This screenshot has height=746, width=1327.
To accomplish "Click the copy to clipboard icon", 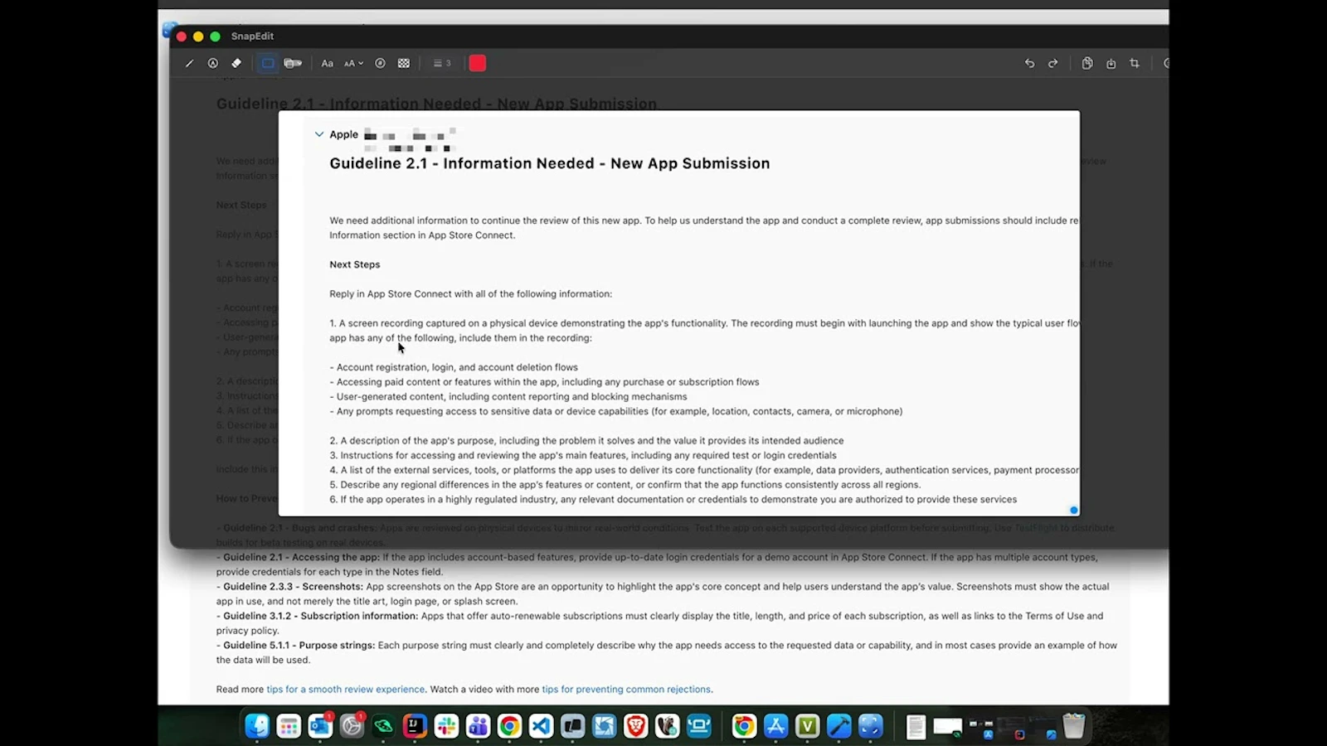I will click(x=1087, y=63).
